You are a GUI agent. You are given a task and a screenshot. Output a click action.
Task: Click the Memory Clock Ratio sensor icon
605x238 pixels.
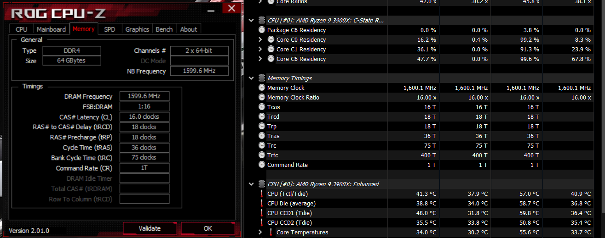[x=262, y=97]
